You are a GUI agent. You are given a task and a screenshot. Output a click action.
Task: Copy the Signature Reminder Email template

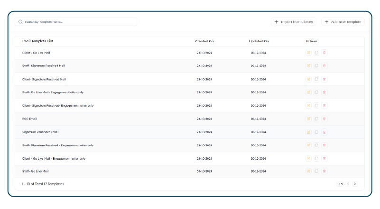(316, 132)
